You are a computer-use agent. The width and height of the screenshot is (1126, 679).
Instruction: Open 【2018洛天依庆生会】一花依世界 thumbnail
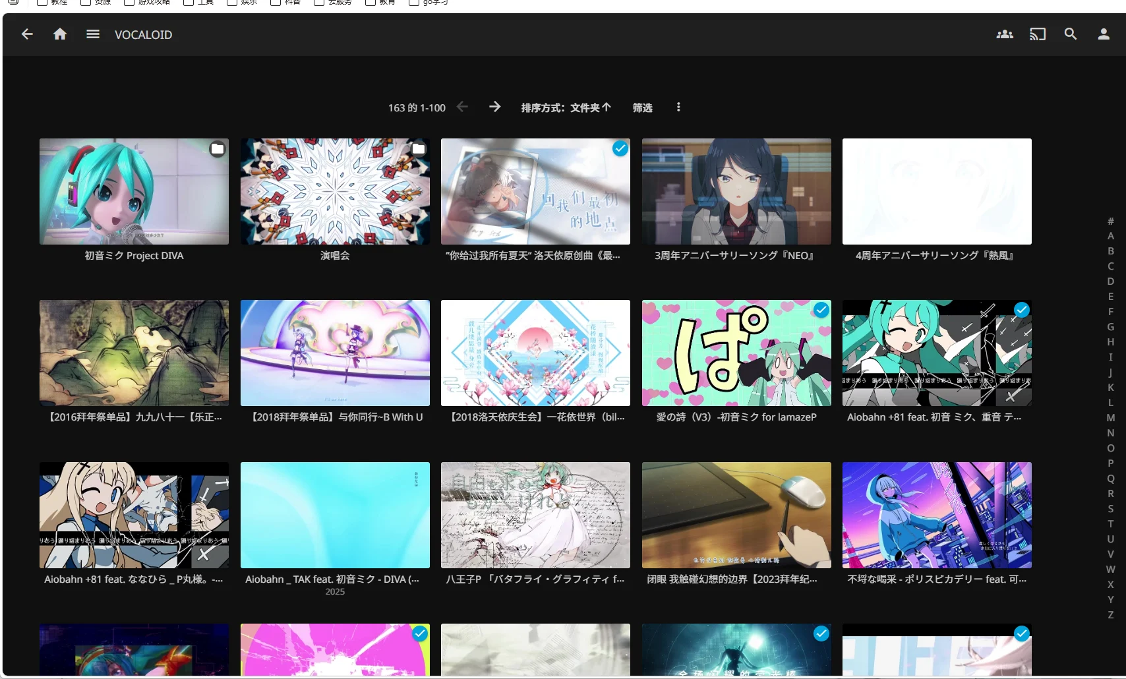535,353
